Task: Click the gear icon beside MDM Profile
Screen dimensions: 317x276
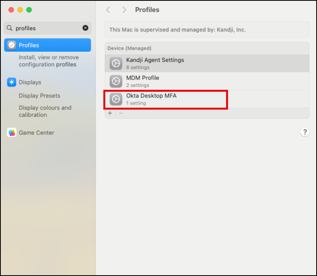Action: 115,81
